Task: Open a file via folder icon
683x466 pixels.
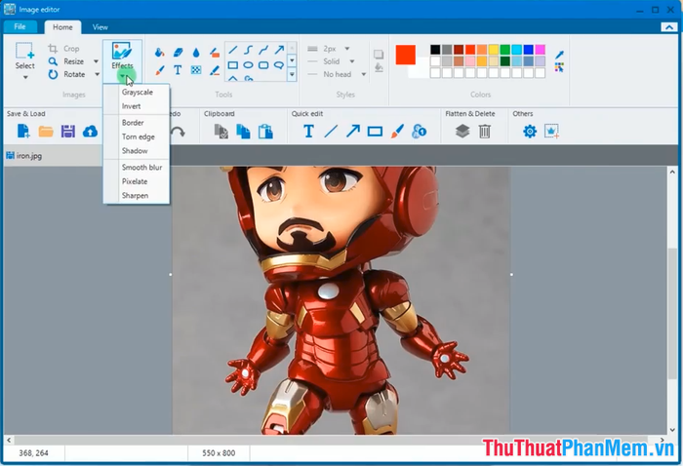Action: point(46,131)
